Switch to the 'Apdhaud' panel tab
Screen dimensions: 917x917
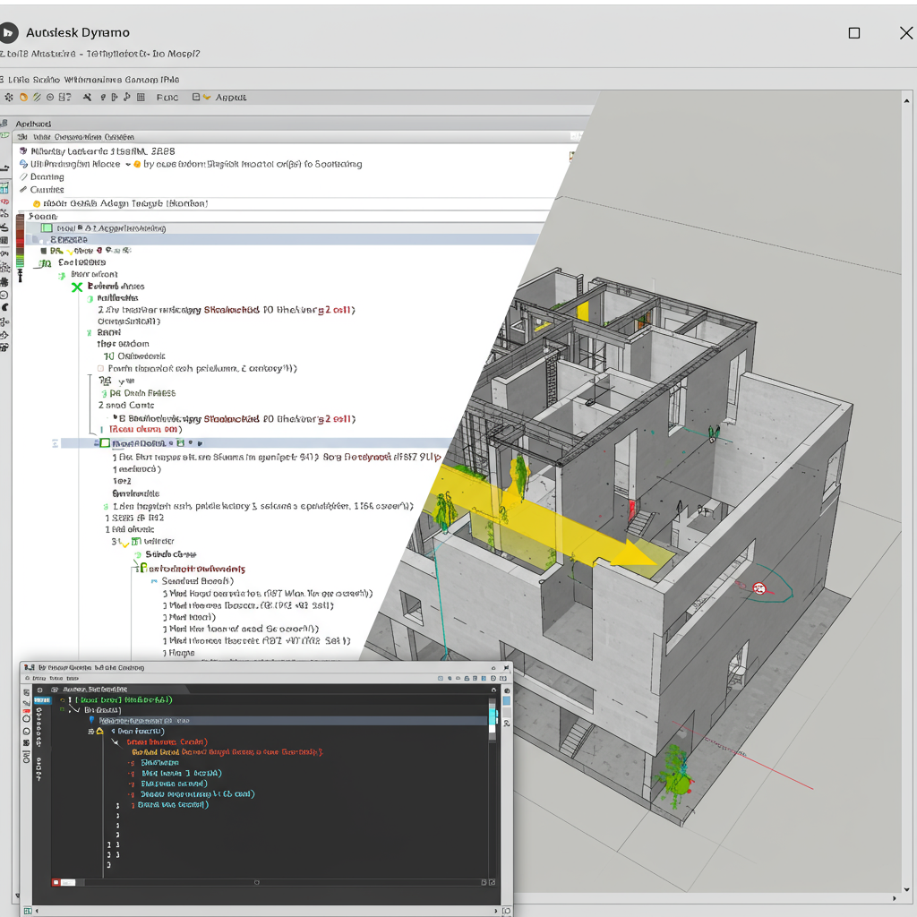click(x=33, y=124)
